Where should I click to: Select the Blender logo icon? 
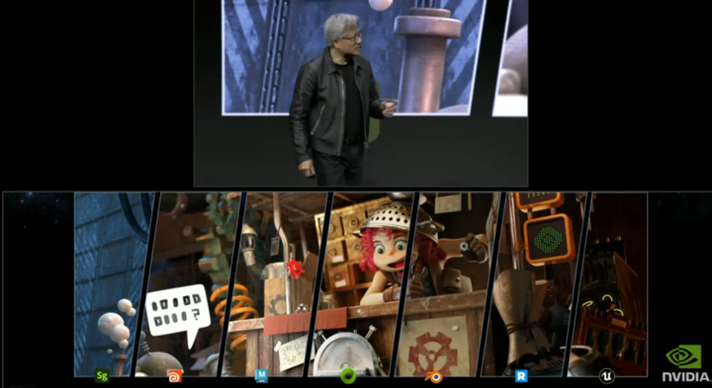click(x=434, y=376)
